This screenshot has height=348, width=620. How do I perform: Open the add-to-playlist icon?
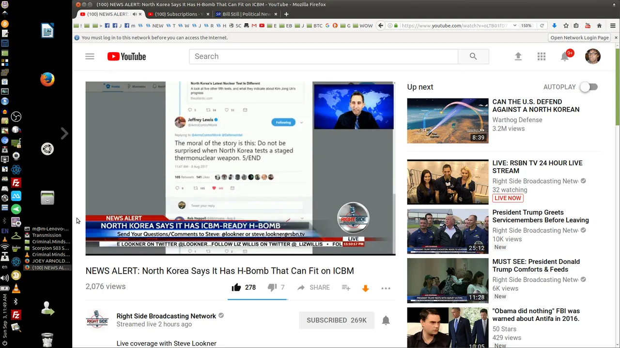click(x=346, y=288)
